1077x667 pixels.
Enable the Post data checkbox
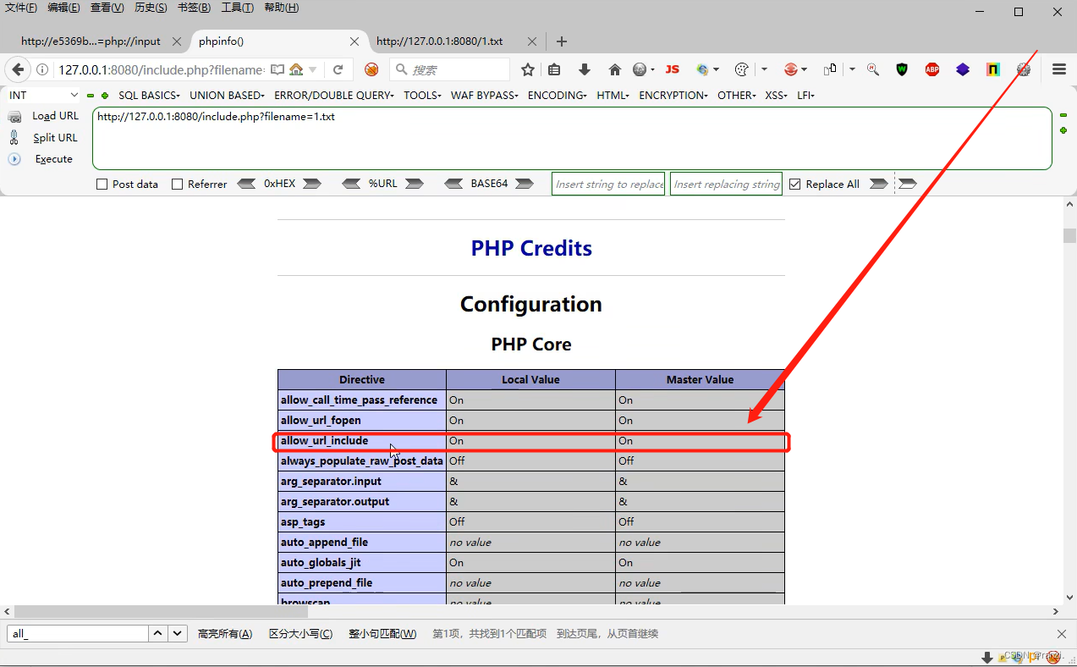pyautogui.click(x=102, y=184)
